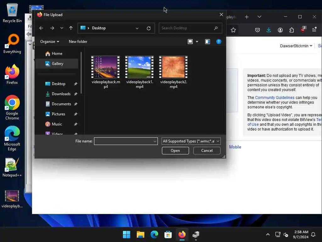Go back in File Upload dialog
The image size is (322, 242).
coord(41,28)
